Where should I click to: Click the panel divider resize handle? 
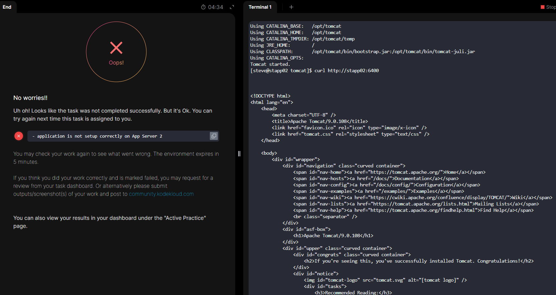(x=239, y=154)
